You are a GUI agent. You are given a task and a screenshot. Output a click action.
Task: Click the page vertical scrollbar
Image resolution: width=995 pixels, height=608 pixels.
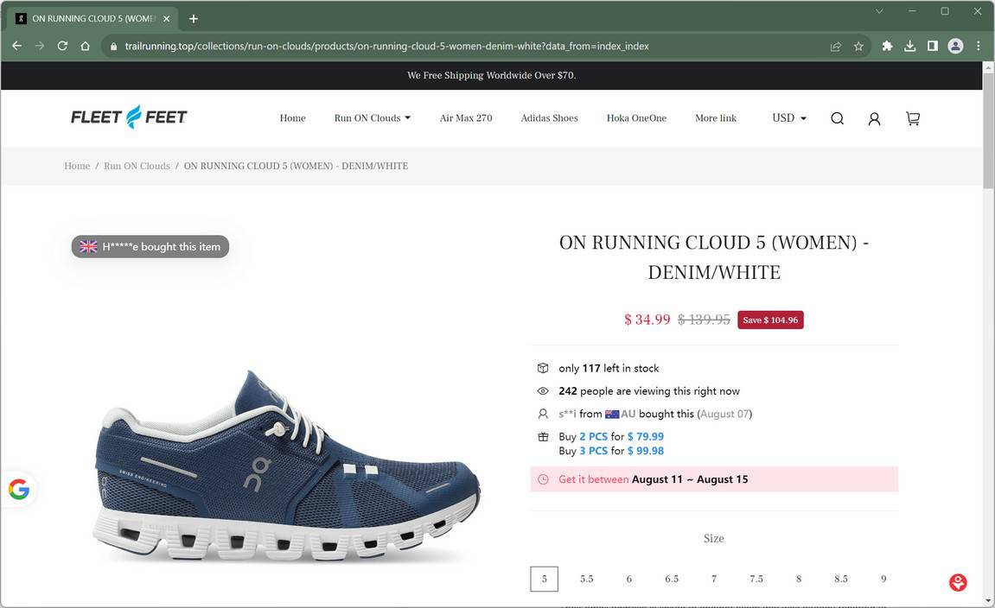pos(989,130)
